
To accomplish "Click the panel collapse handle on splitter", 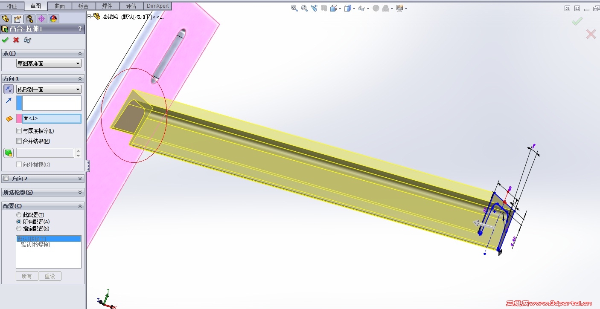I will (87, 166).
